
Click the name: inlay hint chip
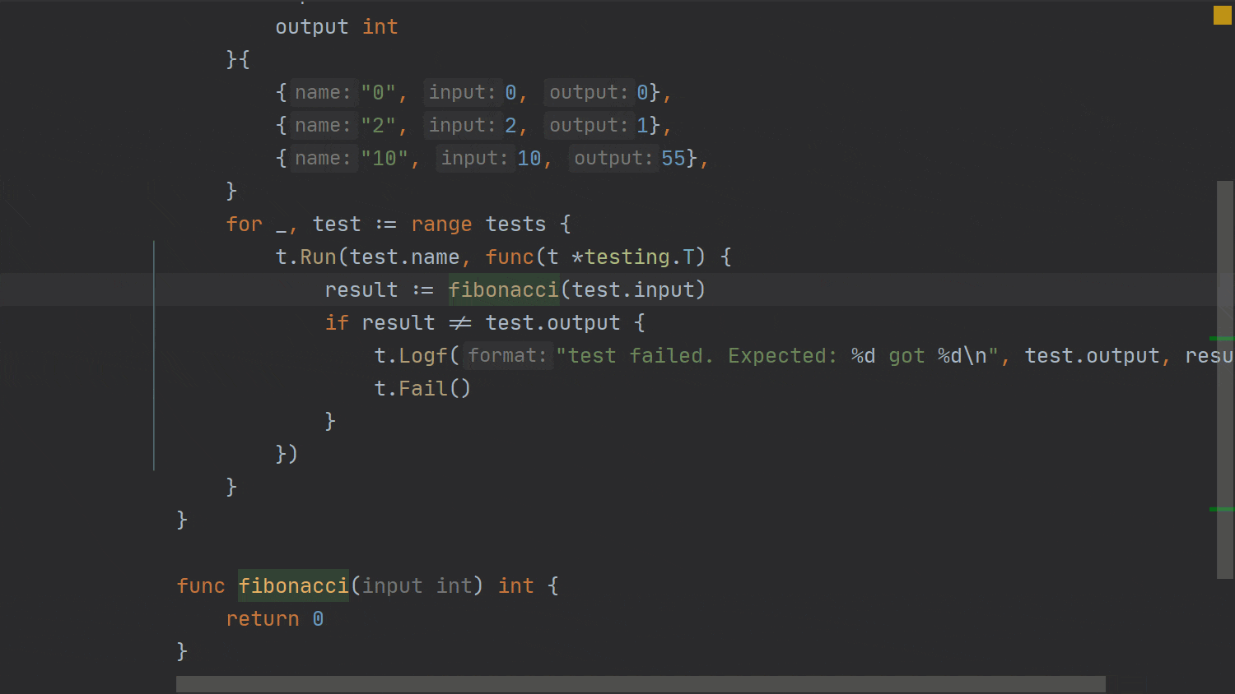(323, 92)
